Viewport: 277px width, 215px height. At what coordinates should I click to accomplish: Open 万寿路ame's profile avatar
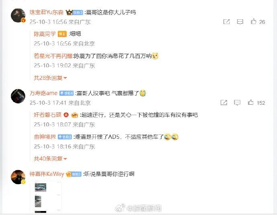(18, 96)
